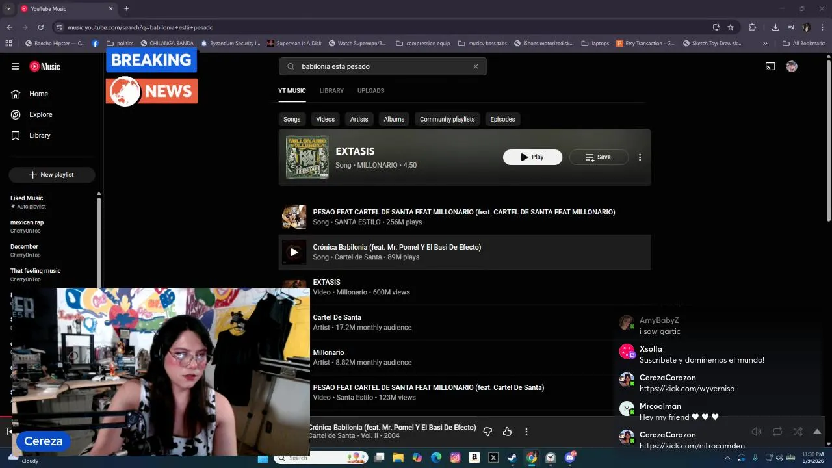832x468 pixels.
Task: Open That feeling music playlist
Action: [x=52, y=275]
